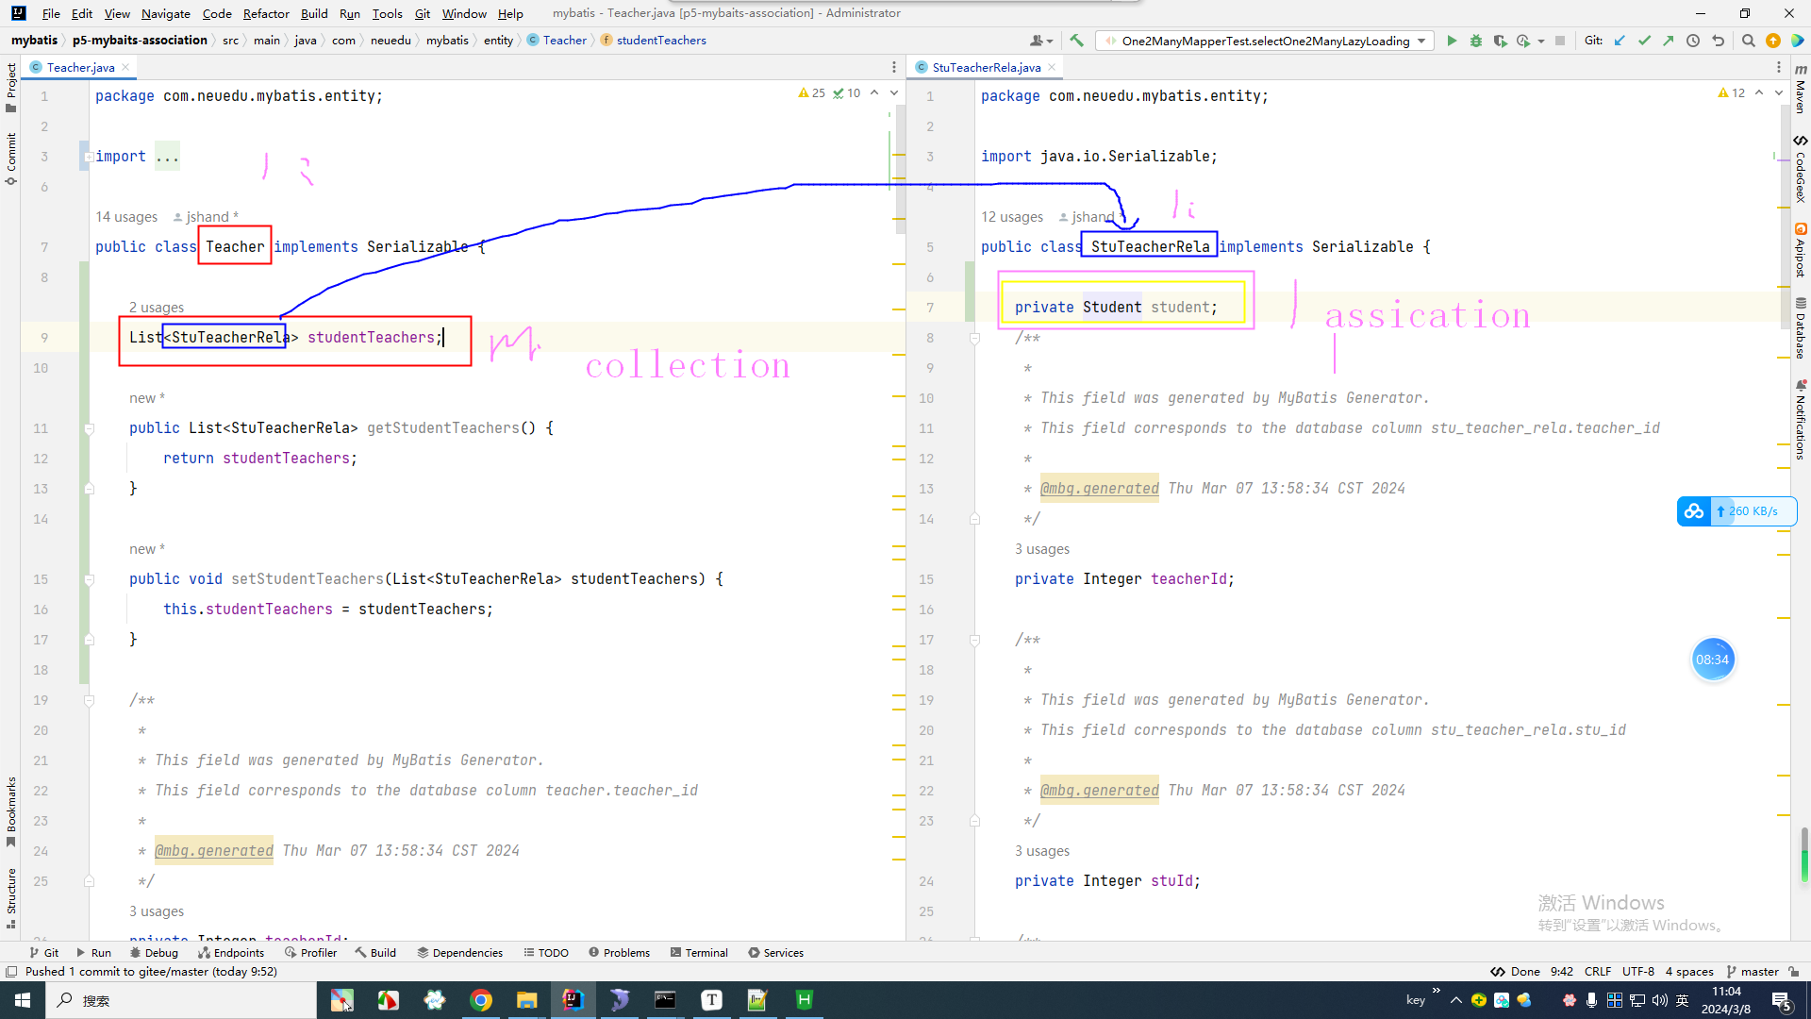The width and height of the screenshot is (1811, 1019).
Task: Rollback changes with the undo arrow icon
Action: [1718, 41]
